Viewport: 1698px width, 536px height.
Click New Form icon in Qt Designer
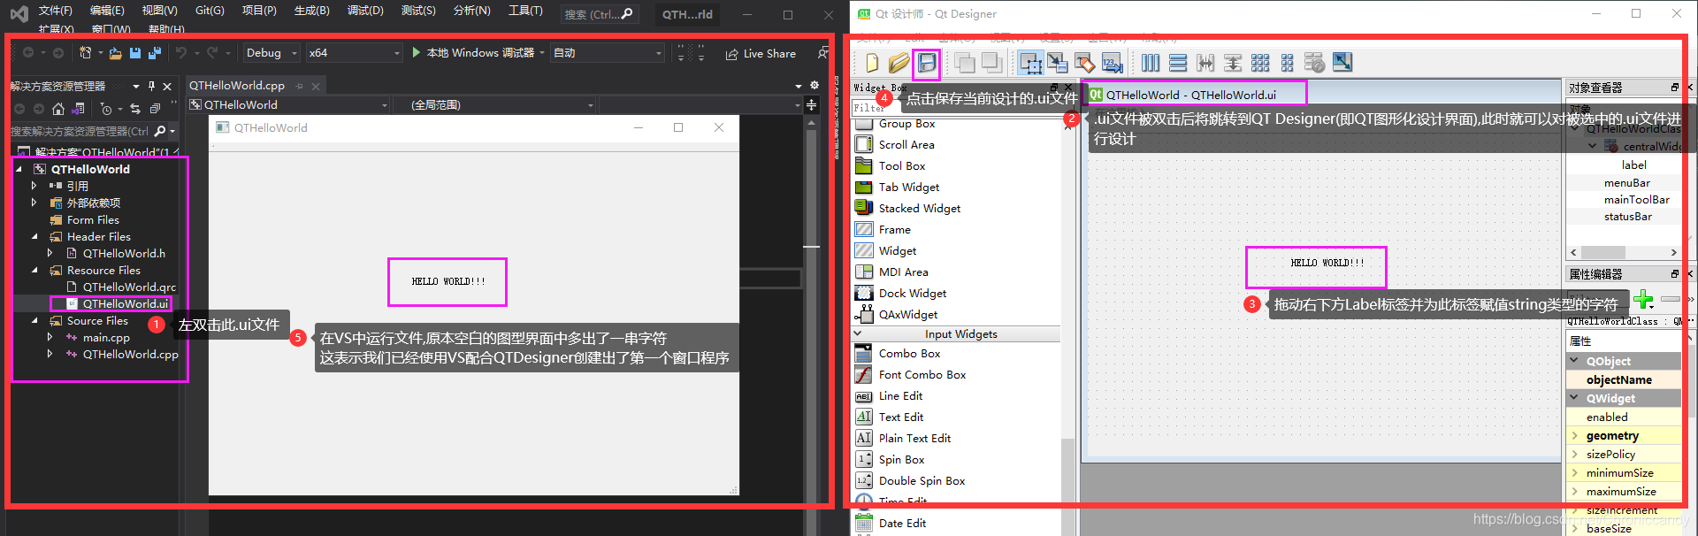click(872, 63)
